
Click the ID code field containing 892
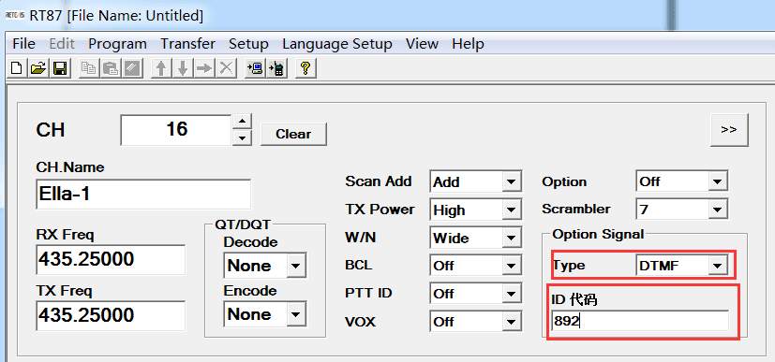pyautogui.click(x=640, y=322)
